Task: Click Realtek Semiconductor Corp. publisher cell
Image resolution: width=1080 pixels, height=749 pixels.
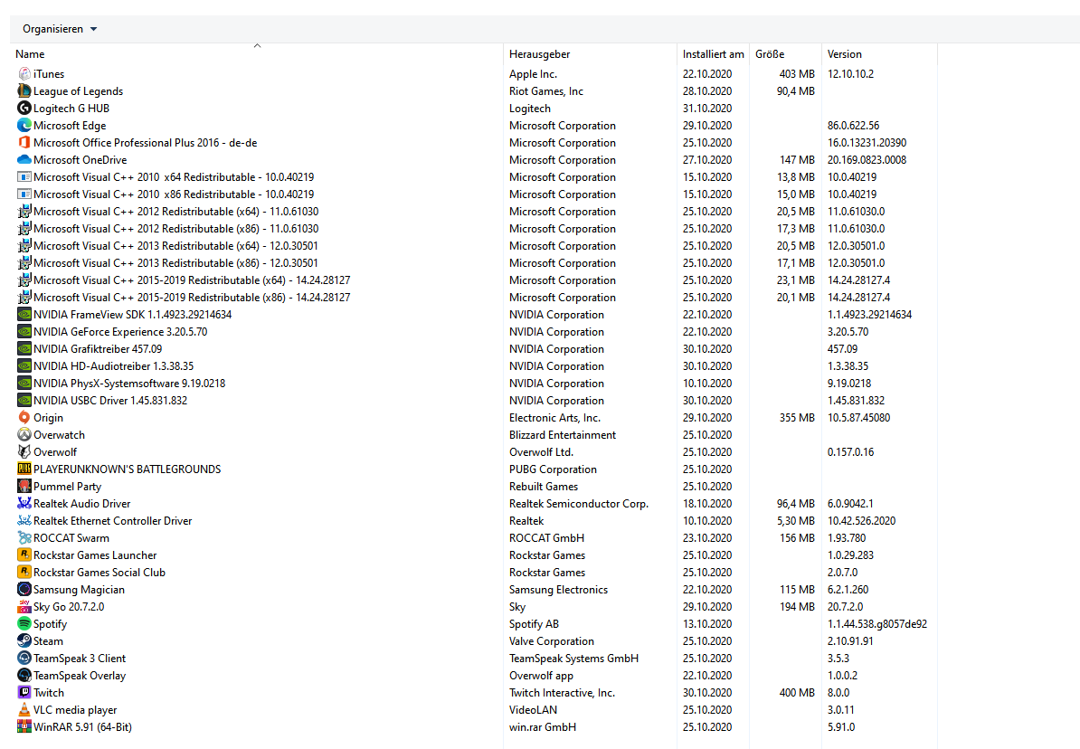Action: 579,504
